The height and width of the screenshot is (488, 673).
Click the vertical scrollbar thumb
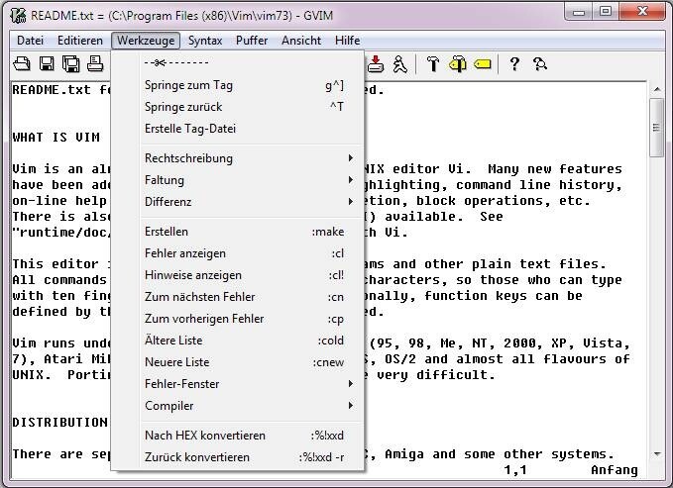(657, 128)
